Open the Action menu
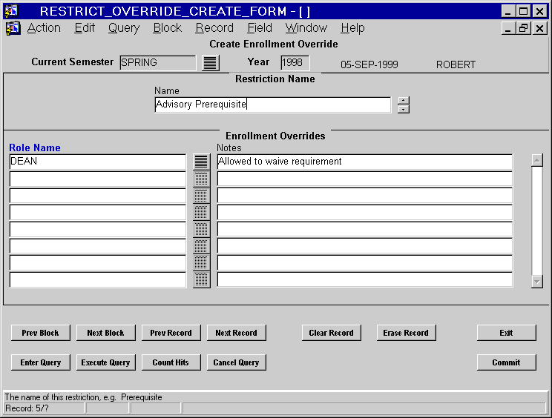This screenshot has width=552, height=418. (44, 27)
